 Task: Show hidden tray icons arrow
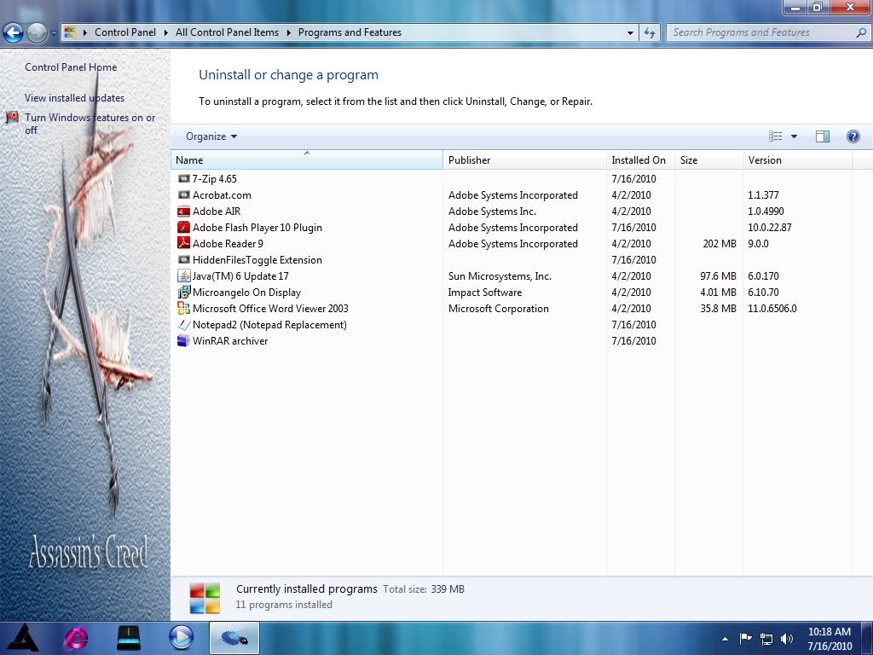(x=725, y=639)
